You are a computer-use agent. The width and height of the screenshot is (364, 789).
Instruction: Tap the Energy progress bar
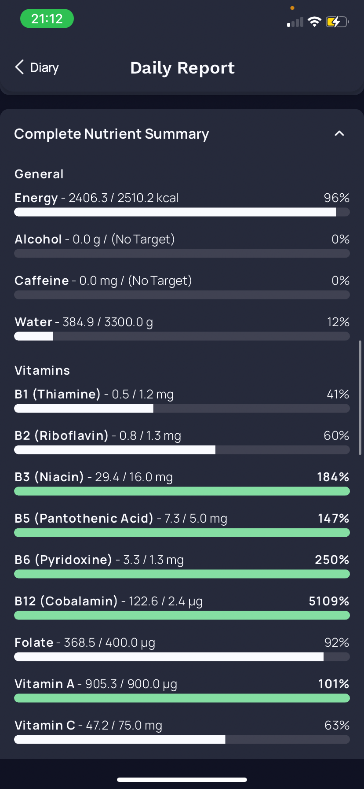[x=182, y=212]
